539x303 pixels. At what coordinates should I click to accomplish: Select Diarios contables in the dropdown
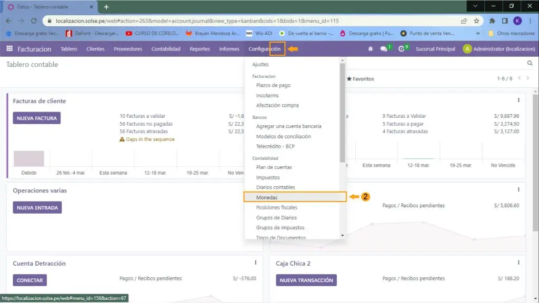click(x=275, y=187)
